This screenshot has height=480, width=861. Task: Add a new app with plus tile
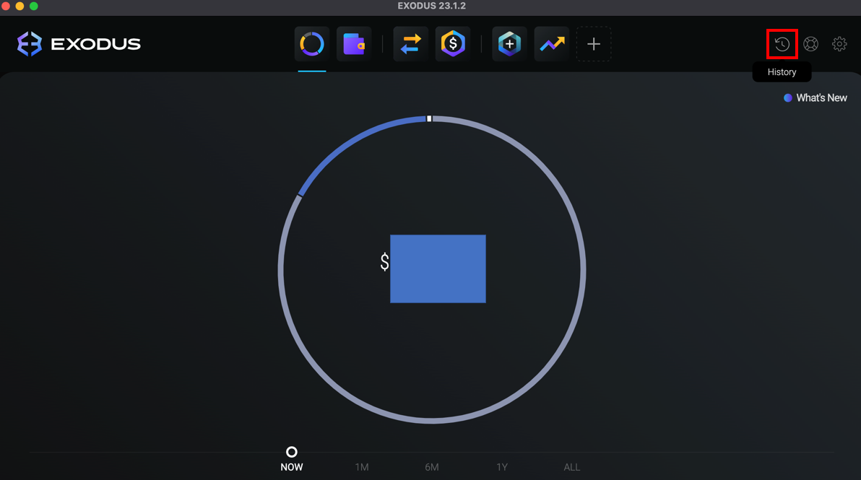coord(594,44)
